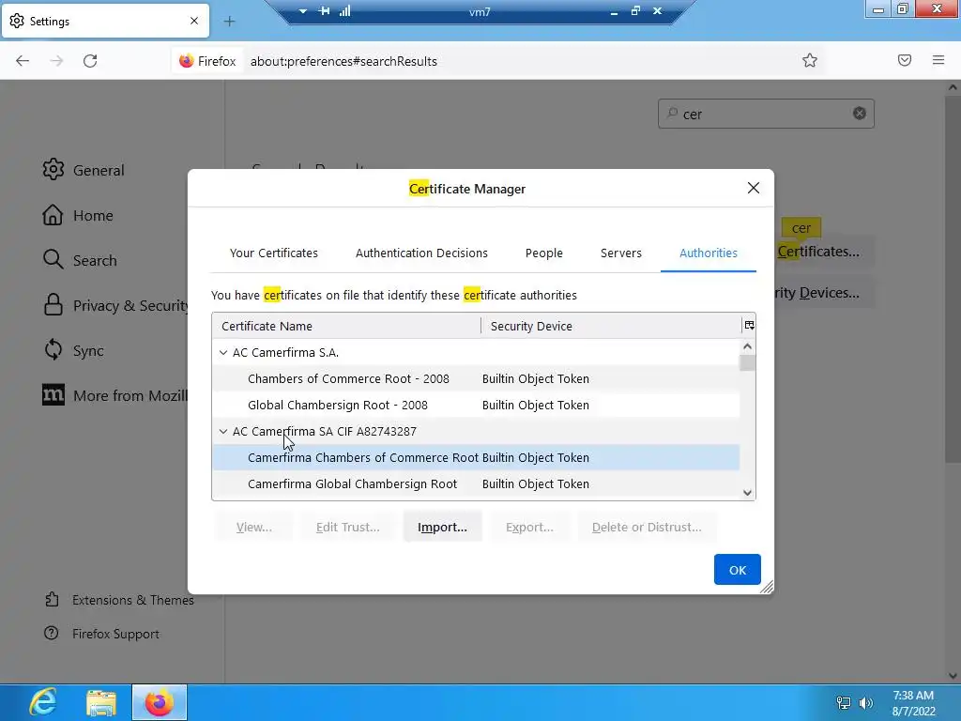961x721 pixels.
Task: Click Delete or Distrust... button
Action: [647, 528]
